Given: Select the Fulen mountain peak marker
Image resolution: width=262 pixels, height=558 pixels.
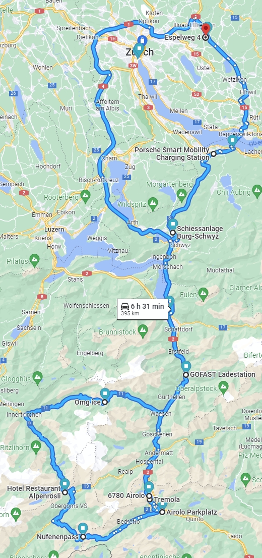Looking at the screenshot, I should click(204, 294).
